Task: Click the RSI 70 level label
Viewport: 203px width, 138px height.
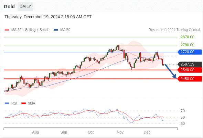Action: pos(183,111)
